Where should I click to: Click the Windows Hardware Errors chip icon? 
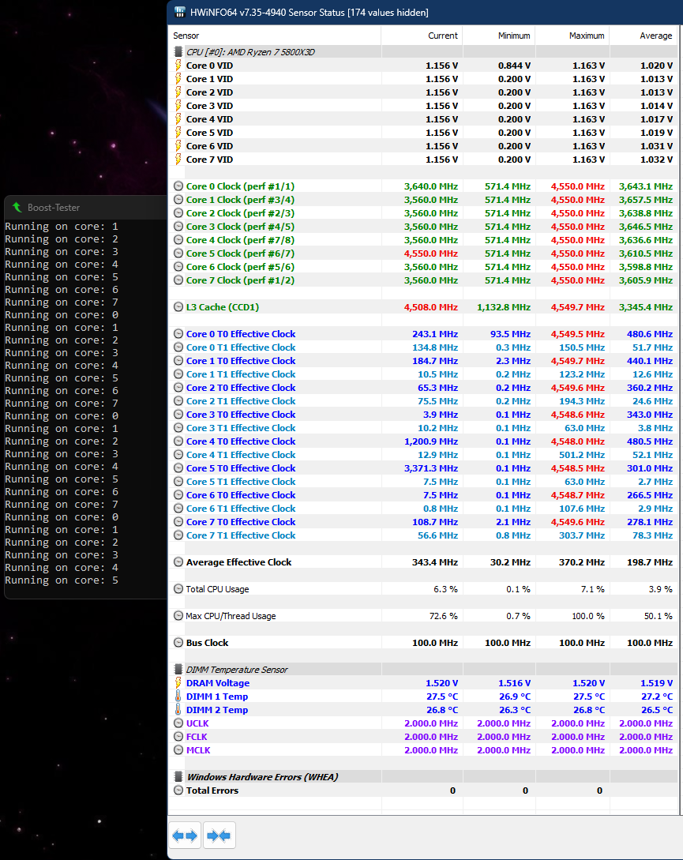tap(178, 777)
